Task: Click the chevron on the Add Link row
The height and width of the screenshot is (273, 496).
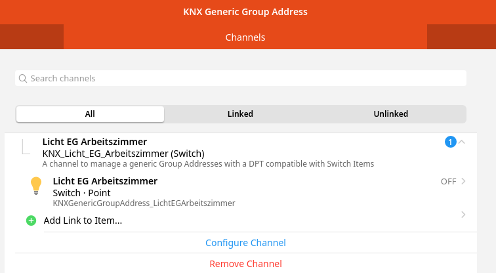Action: pyautogui.click(x=464, y=215)
